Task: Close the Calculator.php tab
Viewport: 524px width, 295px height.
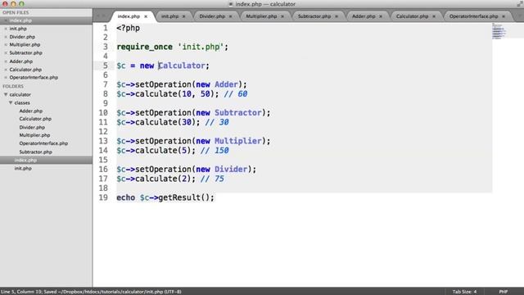Action: point(434,16)
